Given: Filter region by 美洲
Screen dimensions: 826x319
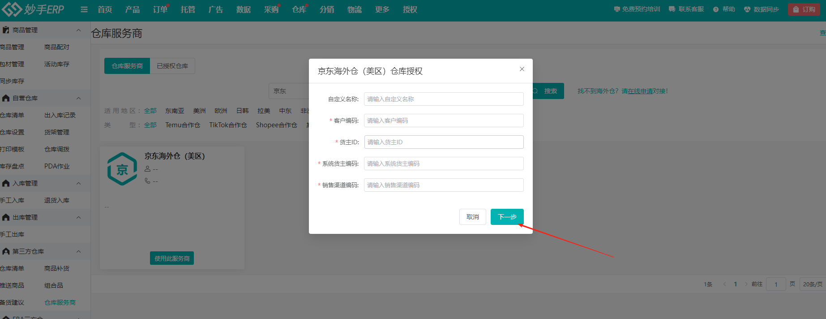Looking at the screenshot, I should point(199,111).
